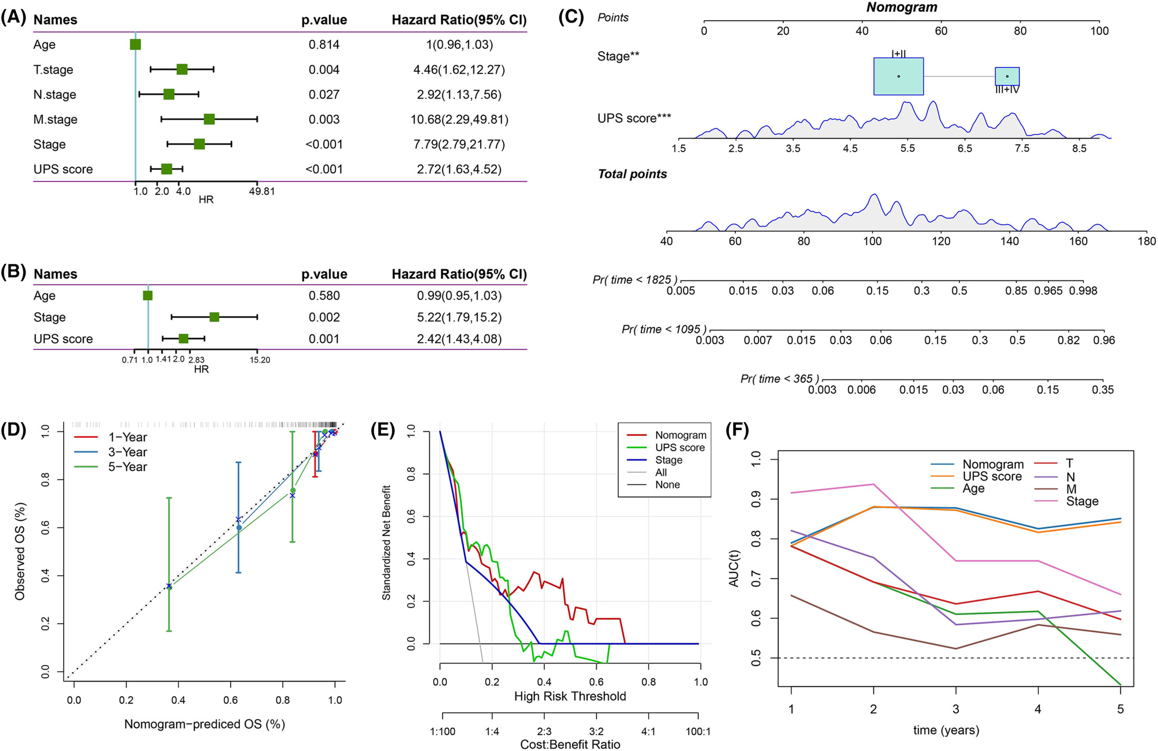1158x751 pixels.
Task: Click the green Stage marker in panel B
Action: [x=214, y=317]
